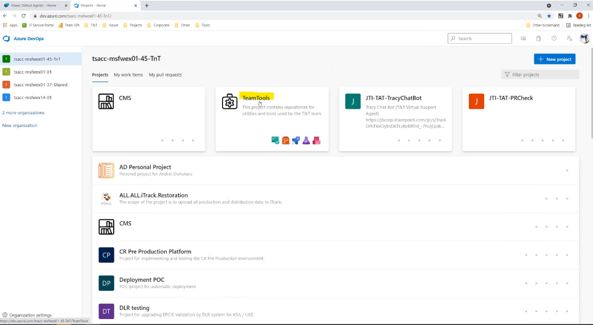Click the CP icon of CR Pre Production Platform
The width and height of the screenshot is (593, 325).
pos(106,255)
